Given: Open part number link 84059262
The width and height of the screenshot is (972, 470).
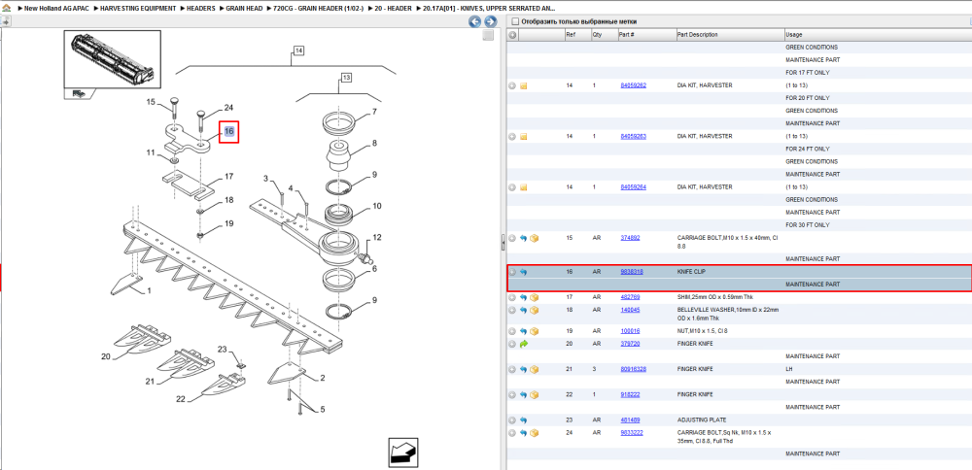Looking at the screenshot, I should pos(633,85).
